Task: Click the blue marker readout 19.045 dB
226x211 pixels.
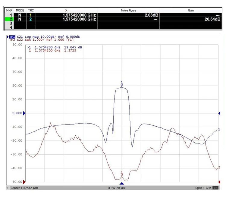Action: (73, 47)
